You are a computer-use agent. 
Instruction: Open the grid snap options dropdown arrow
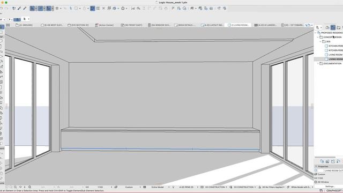(x=61, y=9)
